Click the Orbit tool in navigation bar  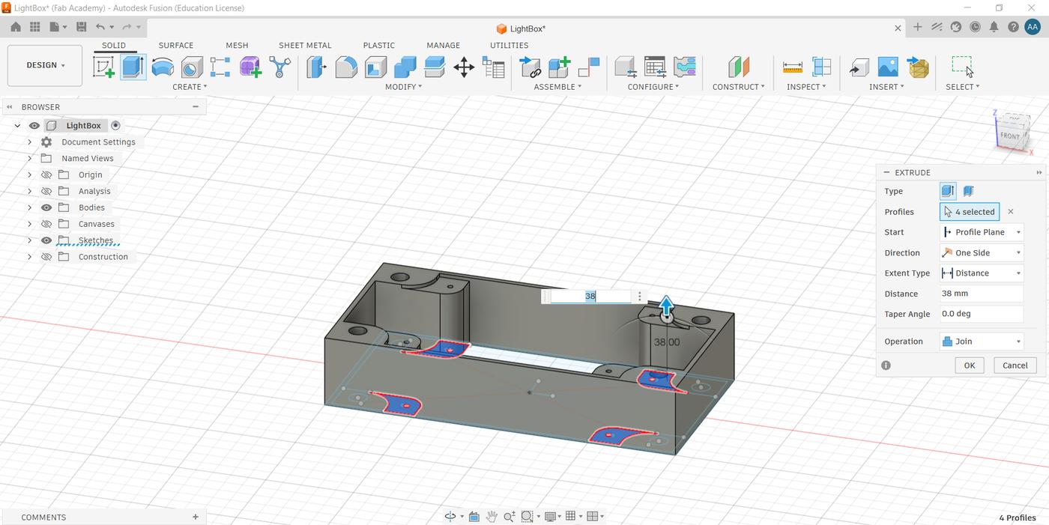[x=450, y=516]
